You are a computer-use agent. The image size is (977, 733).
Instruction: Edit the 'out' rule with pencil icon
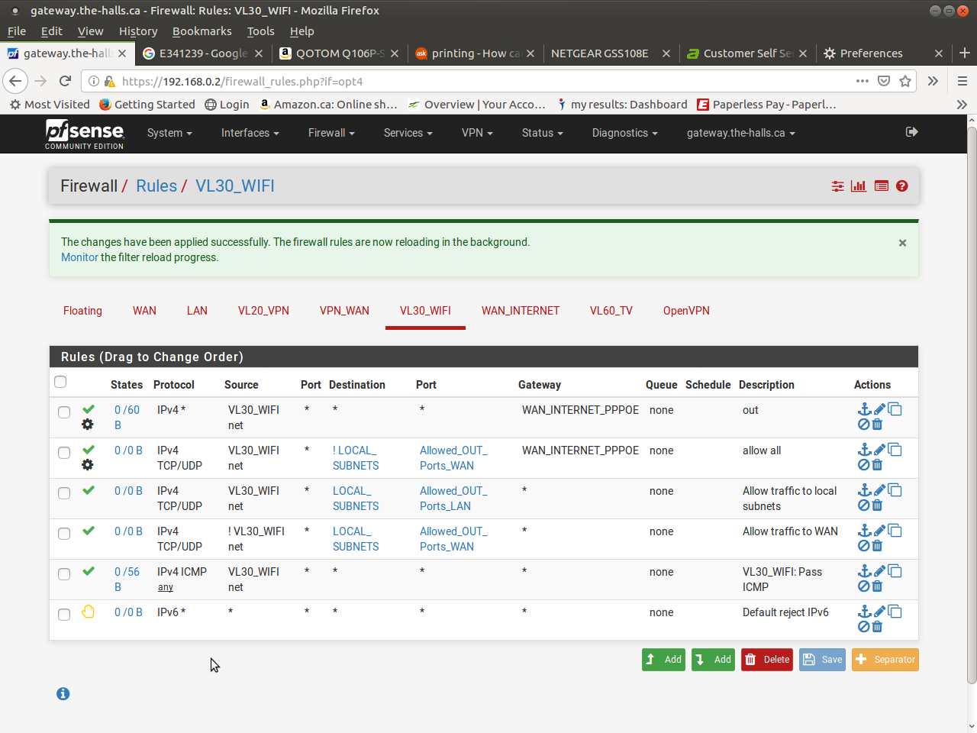(879, 409)
